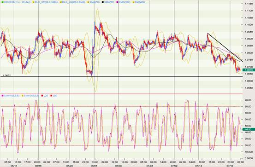
Task: Click the 06/11 date label on time axis
Action: point(14,166)
